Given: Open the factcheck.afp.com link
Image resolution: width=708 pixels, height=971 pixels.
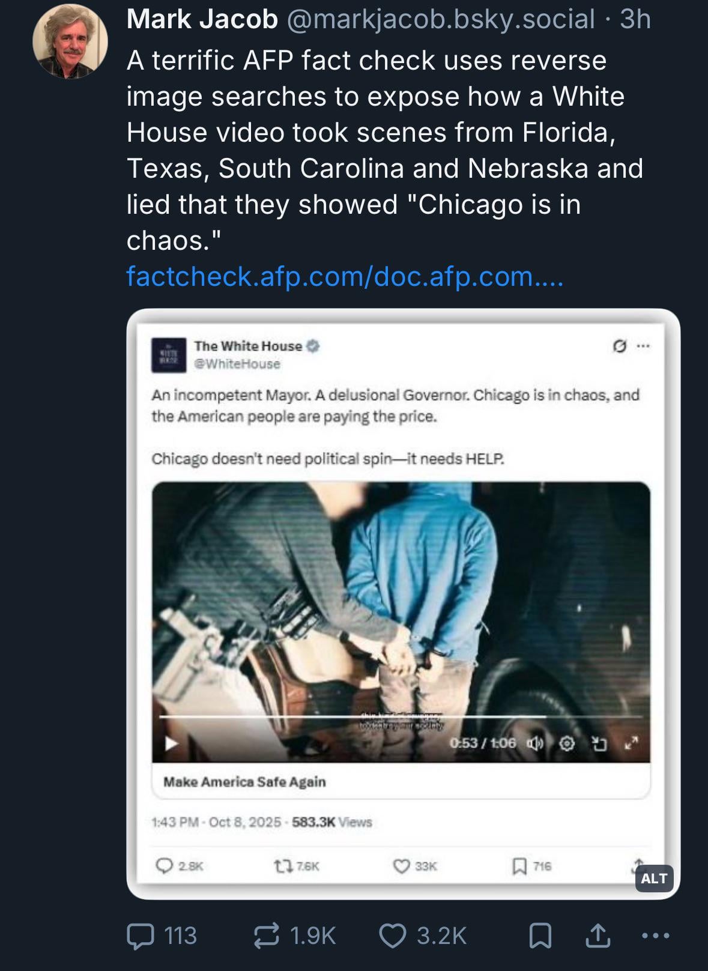Looking at the screenshot, I should tap(345, 277).
